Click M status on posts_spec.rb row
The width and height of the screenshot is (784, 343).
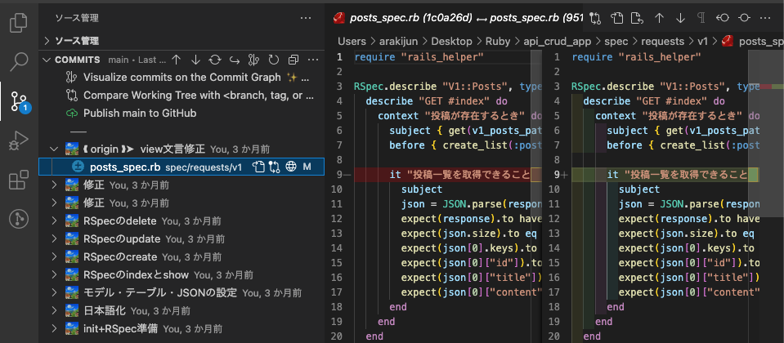pyautogui.click(x=307, y=167)
